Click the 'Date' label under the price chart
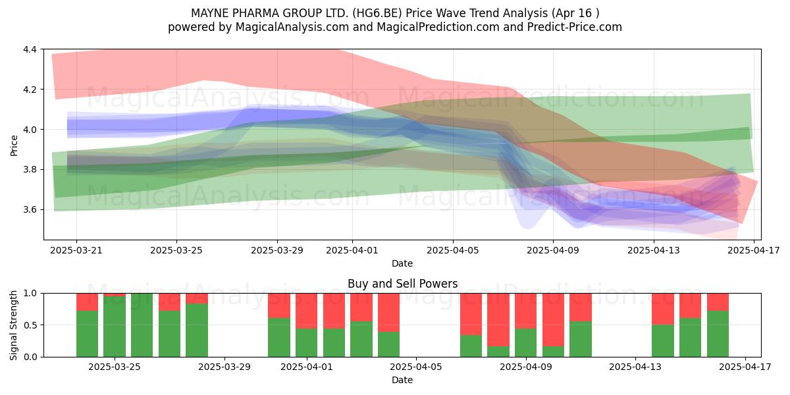Screen dimensions: 790x395 point(402,263)
